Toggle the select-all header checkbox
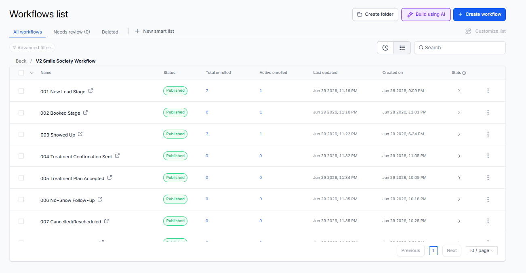The image size is (526, 273). coord(21,73)
